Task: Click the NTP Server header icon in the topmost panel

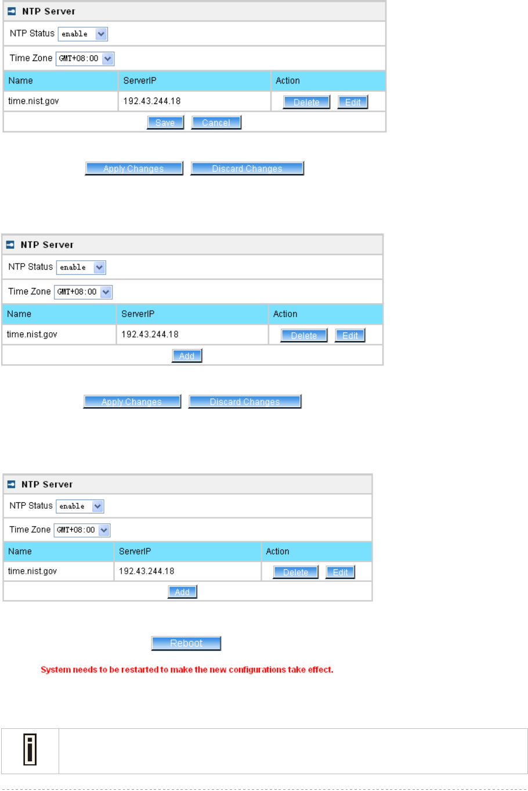Action: (12, 11)
